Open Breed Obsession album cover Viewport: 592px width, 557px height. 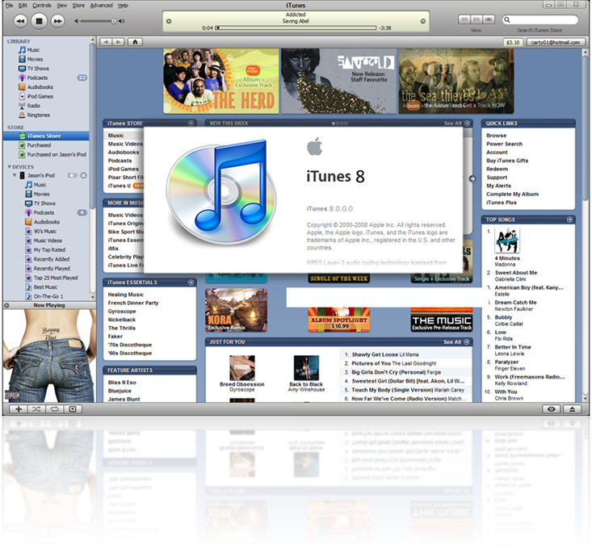click(242, 367)
